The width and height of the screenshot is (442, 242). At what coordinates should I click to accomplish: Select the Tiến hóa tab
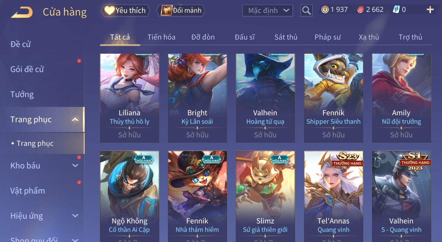pos(161,37)
